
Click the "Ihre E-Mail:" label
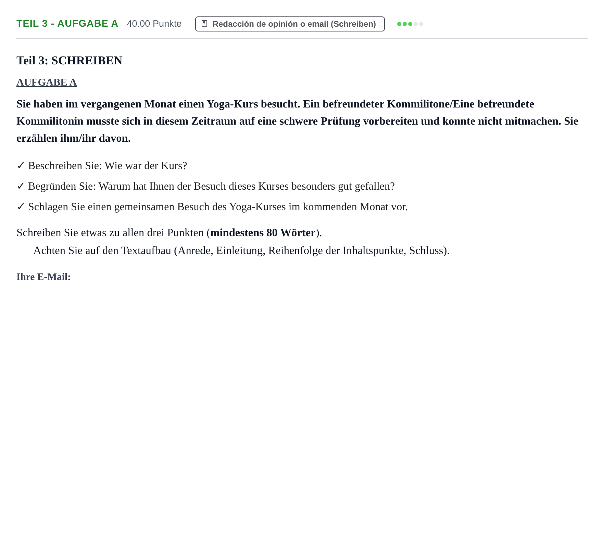tap(43, 277)
